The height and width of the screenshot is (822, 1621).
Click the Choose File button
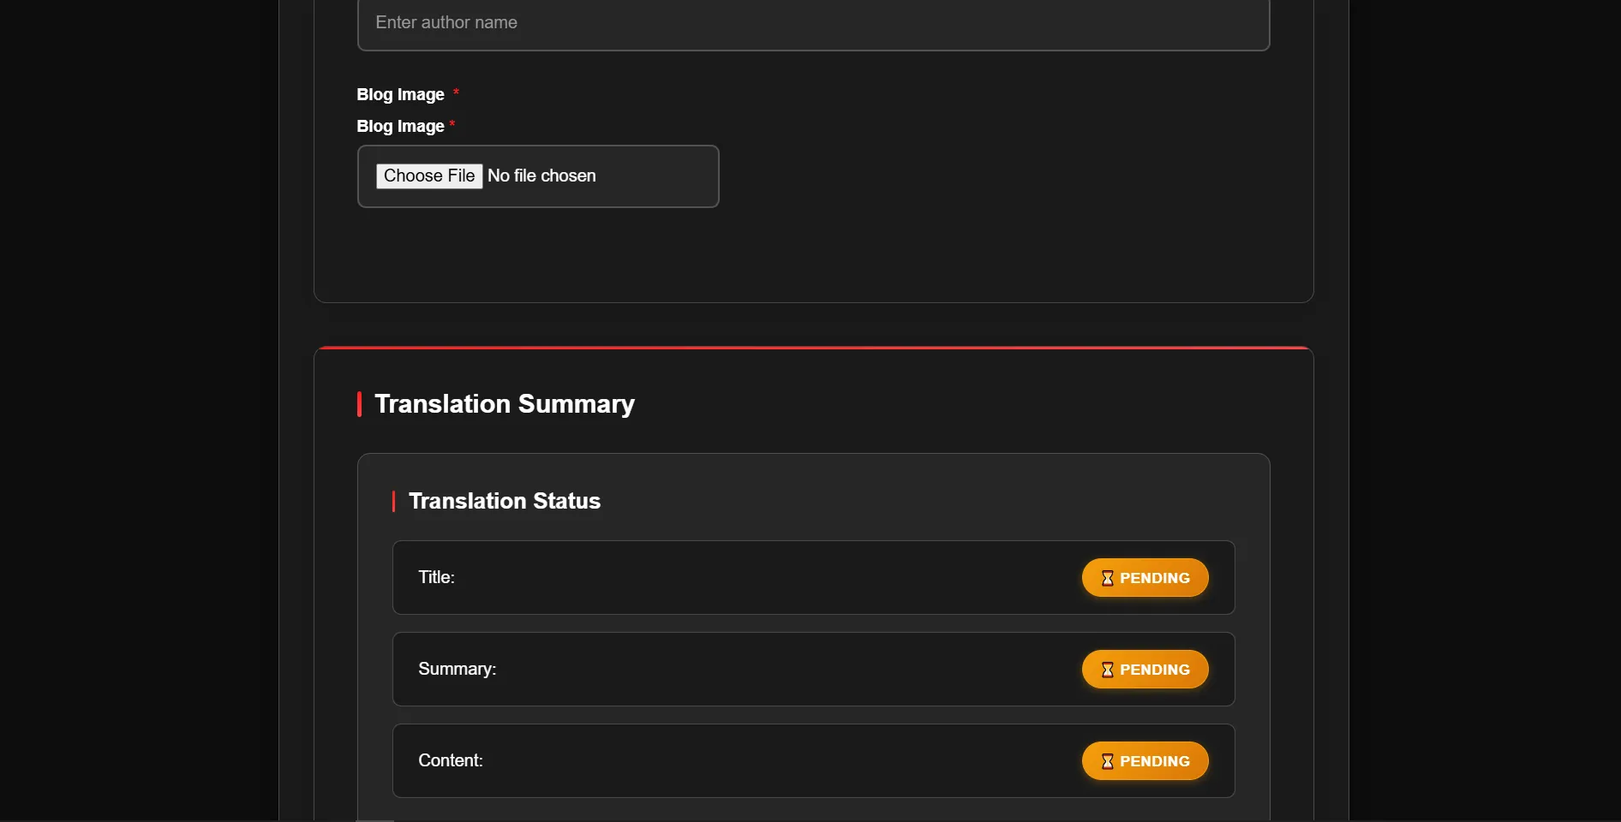429,176
